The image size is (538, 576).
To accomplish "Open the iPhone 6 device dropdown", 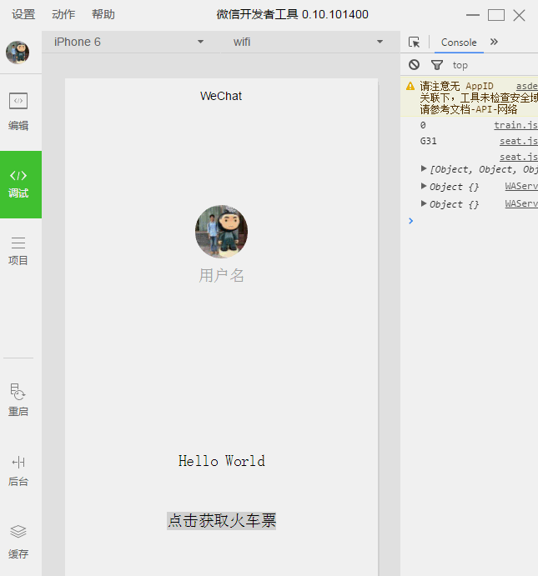I will click(129, 42).
